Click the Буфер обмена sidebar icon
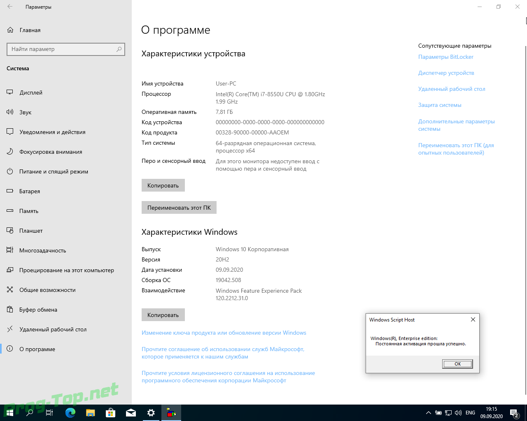 10,310
